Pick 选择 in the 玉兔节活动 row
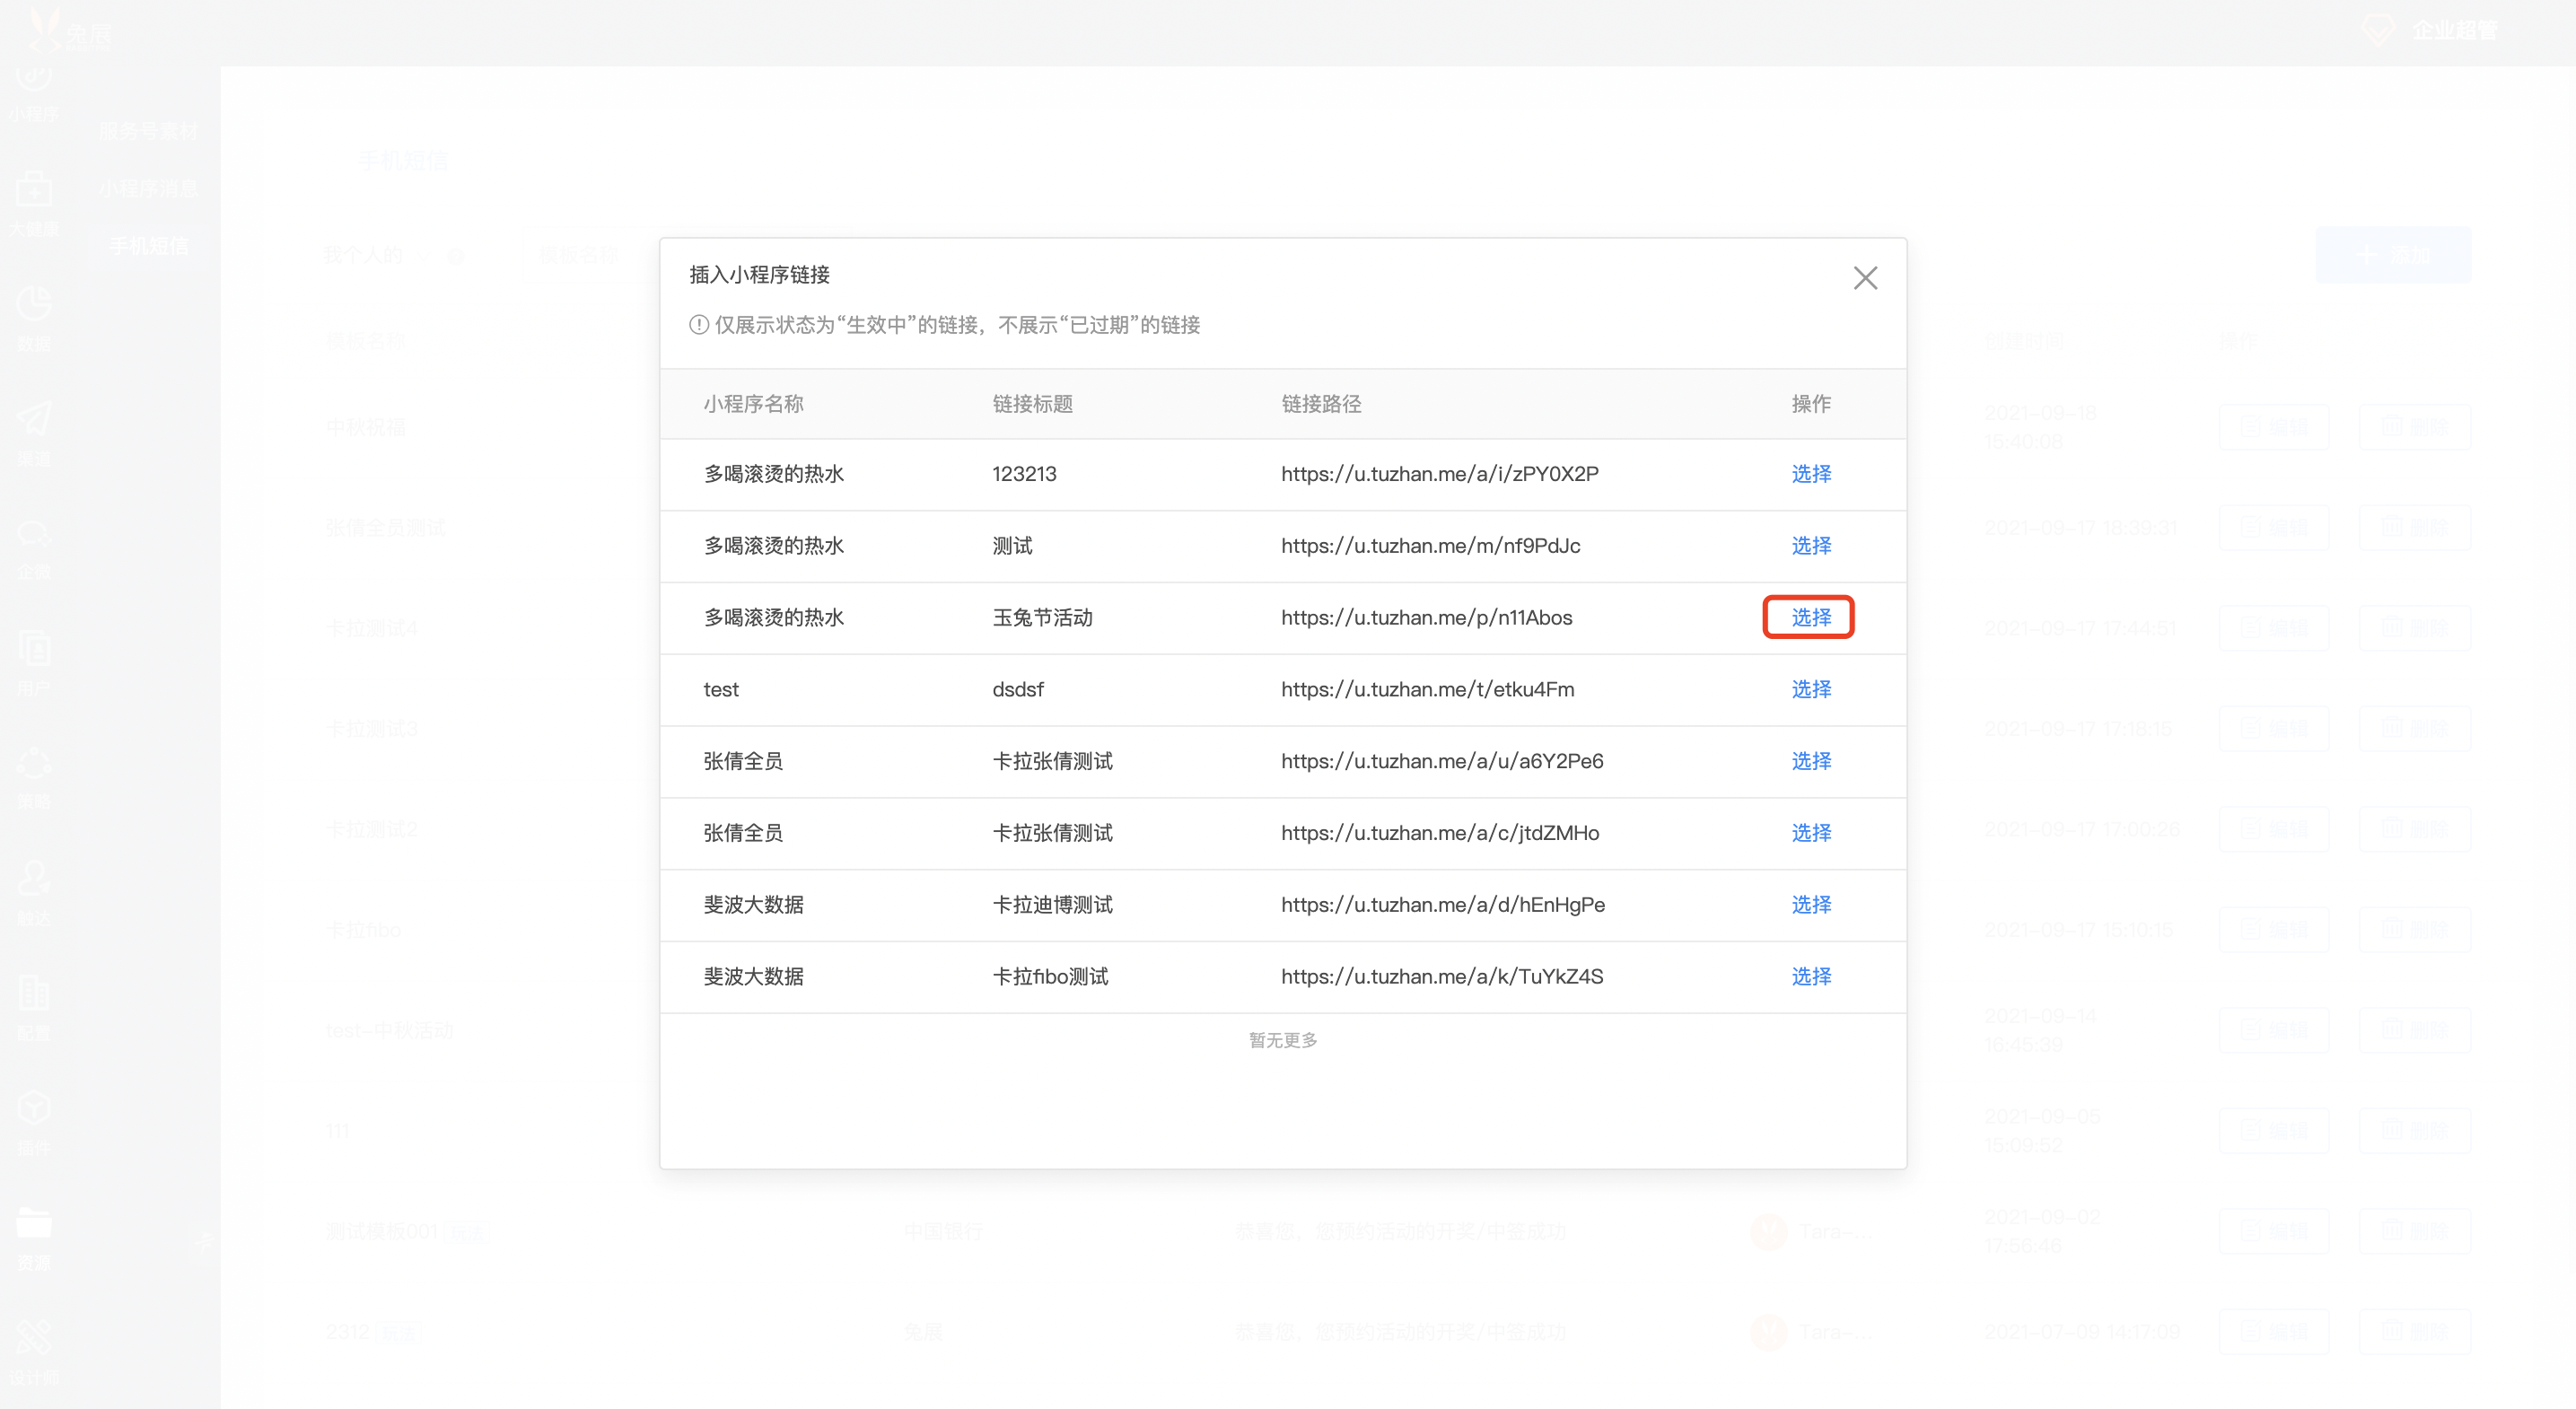 pos(1811,618)
